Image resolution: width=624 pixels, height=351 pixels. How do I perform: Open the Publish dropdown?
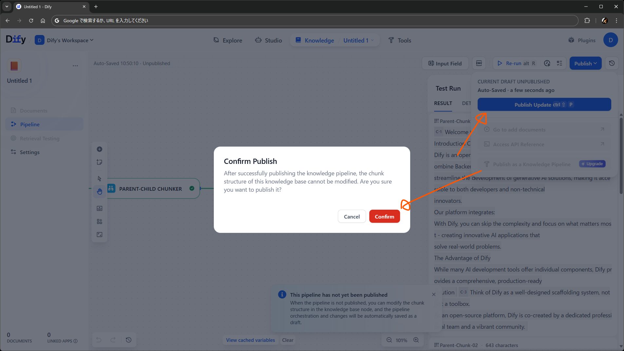point(585,63)
